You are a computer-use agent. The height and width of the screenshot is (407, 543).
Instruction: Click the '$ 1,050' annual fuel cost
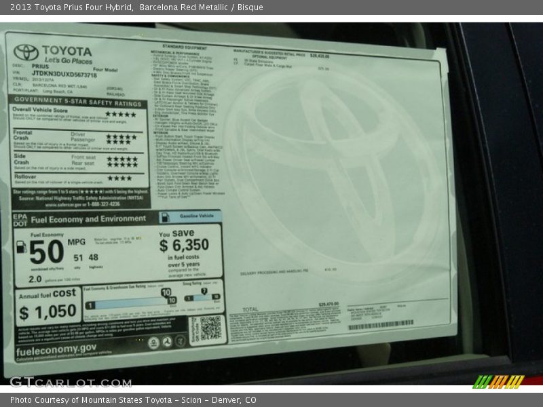pyautogui.click(x=48, y=312)
